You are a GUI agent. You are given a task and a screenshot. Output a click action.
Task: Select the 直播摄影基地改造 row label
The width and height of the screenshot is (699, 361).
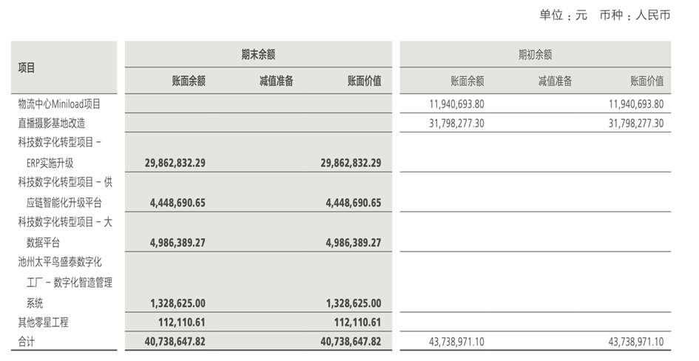[51, 123]
